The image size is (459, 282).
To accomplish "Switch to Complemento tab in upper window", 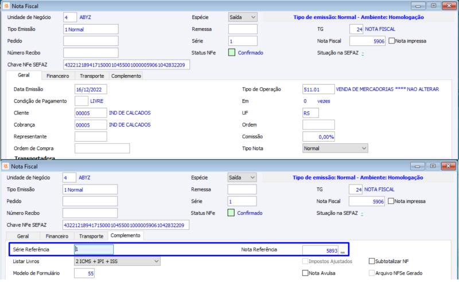I will click(126, 76).
